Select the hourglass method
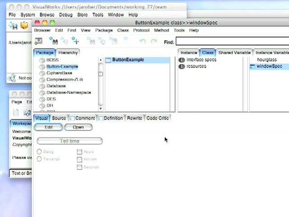289x217 pixels. click(267, 60)
